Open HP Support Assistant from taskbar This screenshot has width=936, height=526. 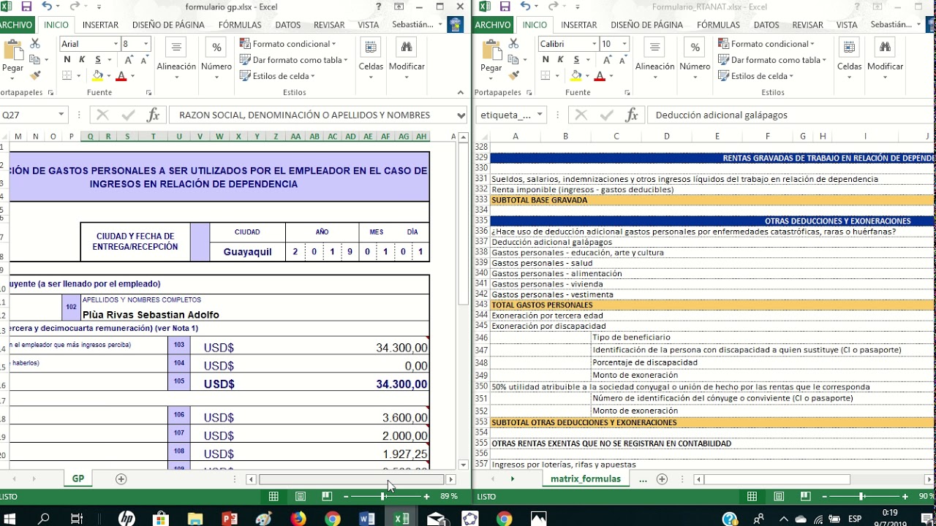tap(127, 519)
